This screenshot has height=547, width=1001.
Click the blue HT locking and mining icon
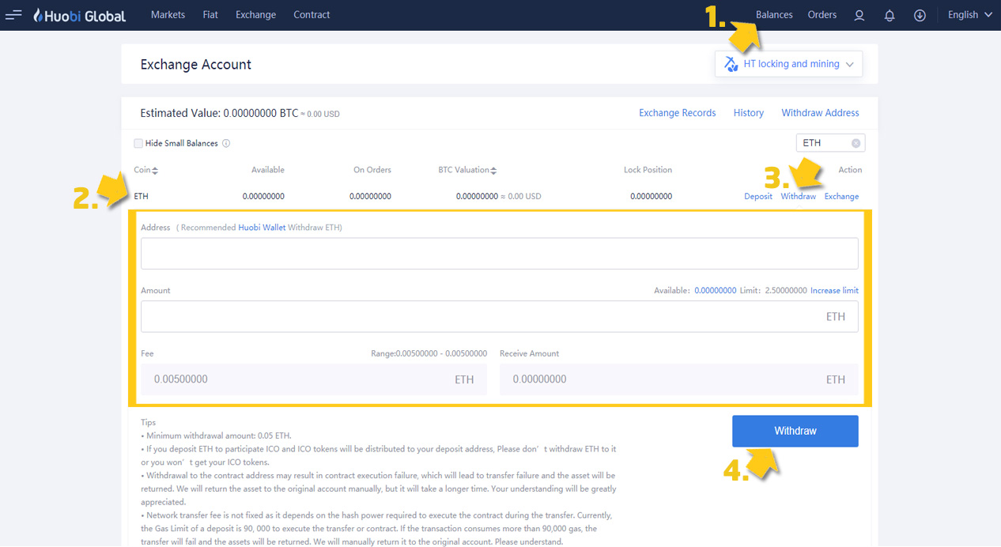(x=731, y=64)
